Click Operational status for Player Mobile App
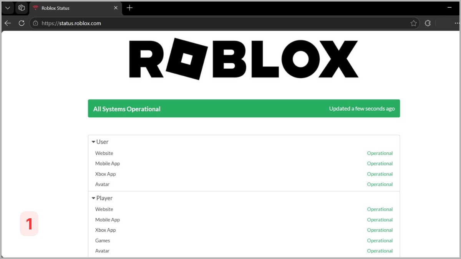The height and width of the screenshot is (259, 461). click(x=380, y=219)
